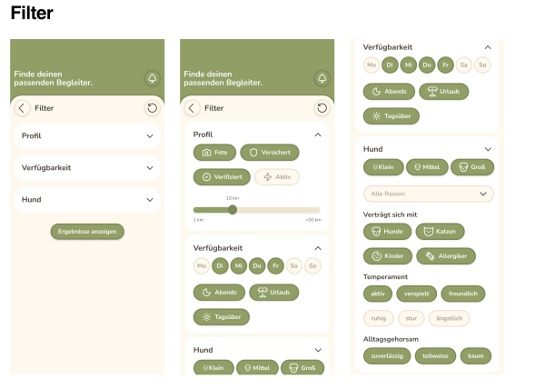
Task: Expand the collapsed Profil section
Action: click(x=87, y=136)
